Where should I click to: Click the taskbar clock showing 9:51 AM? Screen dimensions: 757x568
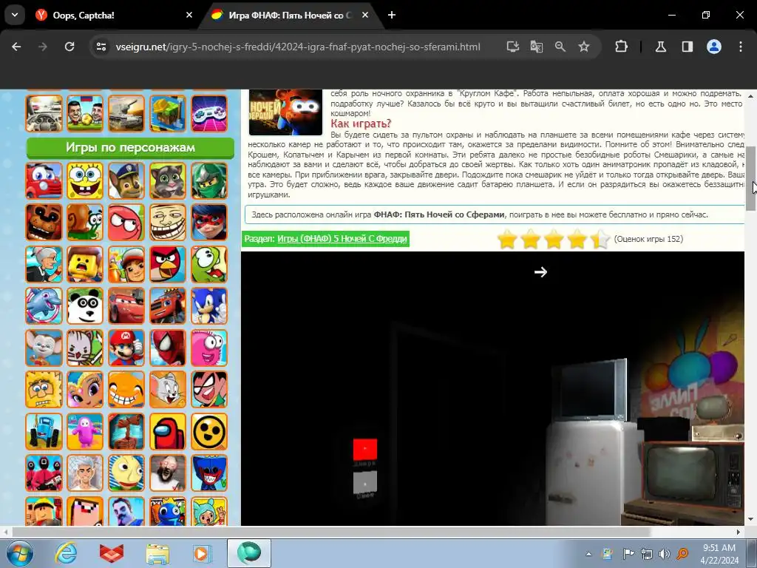(719, 553)
